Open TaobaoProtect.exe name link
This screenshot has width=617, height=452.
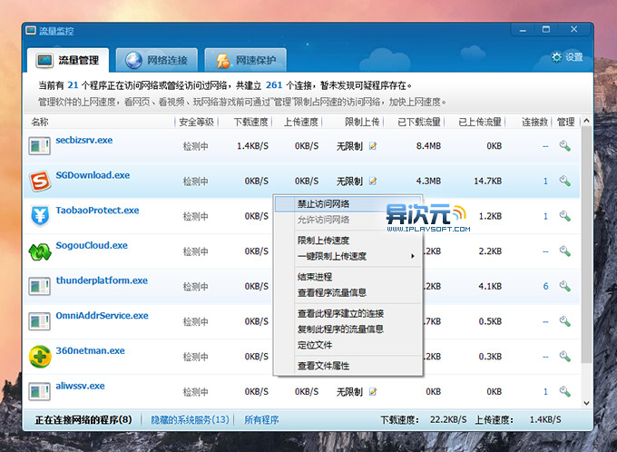tap(98, 211)
